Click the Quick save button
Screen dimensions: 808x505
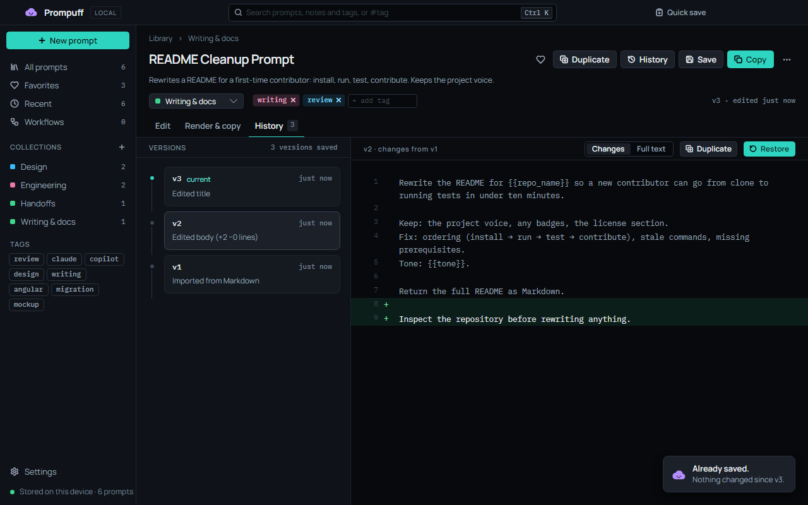point(680,13)
